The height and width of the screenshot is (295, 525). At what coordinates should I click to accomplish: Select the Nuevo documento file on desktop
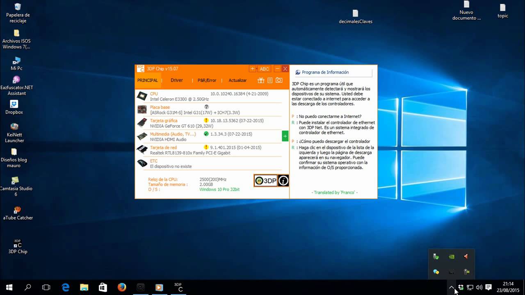pyautogui.click(x=466, y=11)
